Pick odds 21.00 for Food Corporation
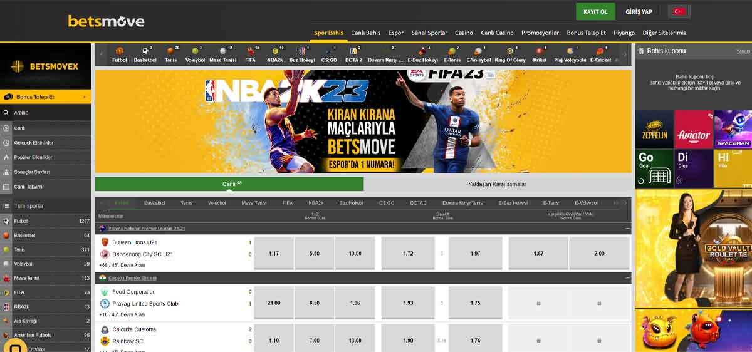Image resolution: width=752 pixels, height=352 pixels. tap(274, 303)
